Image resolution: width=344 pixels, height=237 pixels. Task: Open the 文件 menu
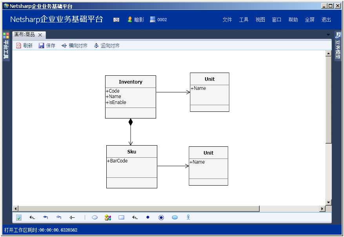click(227, 20)
